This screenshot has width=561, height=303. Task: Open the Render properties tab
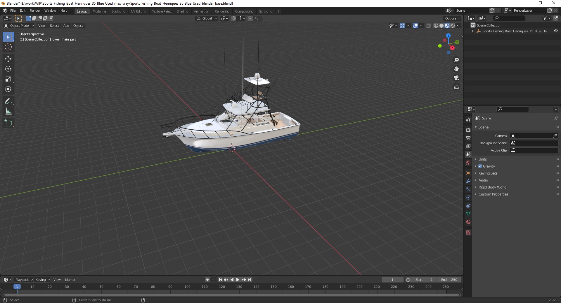click(468, 130)
